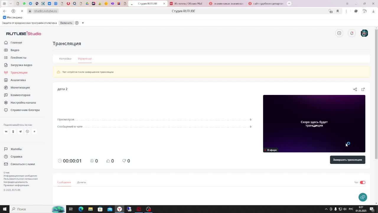Open the Главная section in sidebar

(16, 43)
